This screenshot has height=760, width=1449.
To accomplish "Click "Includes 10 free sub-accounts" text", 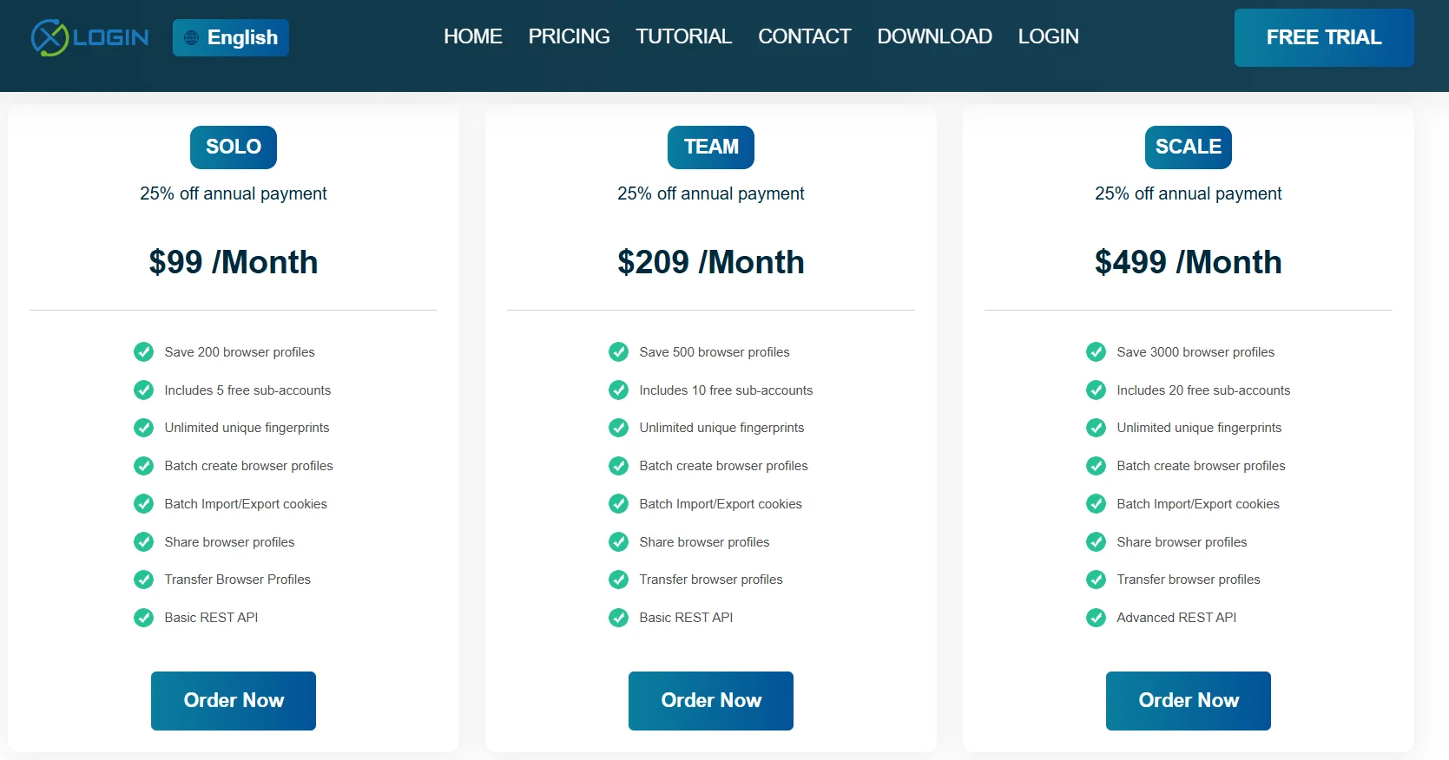I will pyautogui.click(x=726, y=390).
